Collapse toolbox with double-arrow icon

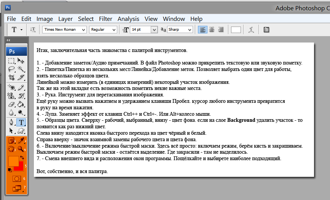(x=8, y=40)
